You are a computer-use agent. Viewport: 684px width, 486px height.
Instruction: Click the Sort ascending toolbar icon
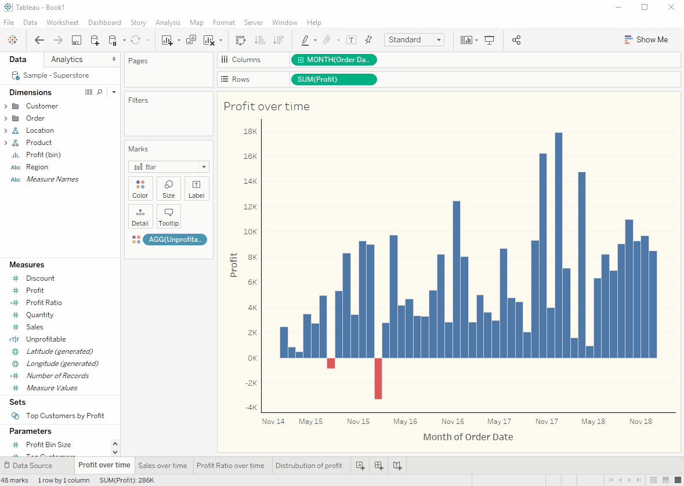259,40
